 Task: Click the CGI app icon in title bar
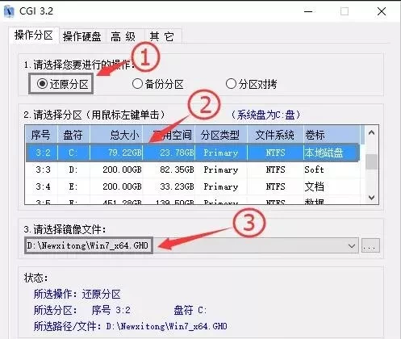tap(10, 11)
